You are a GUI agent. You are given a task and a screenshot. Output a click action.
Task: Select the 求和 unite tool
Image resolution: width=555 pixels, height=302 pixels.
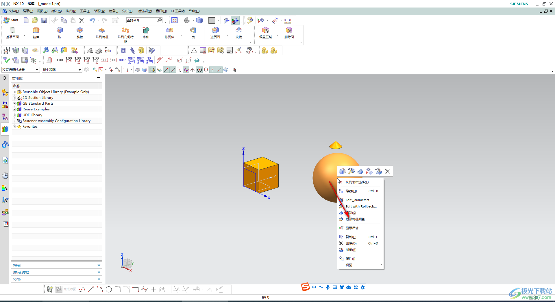tap(146, 33)
